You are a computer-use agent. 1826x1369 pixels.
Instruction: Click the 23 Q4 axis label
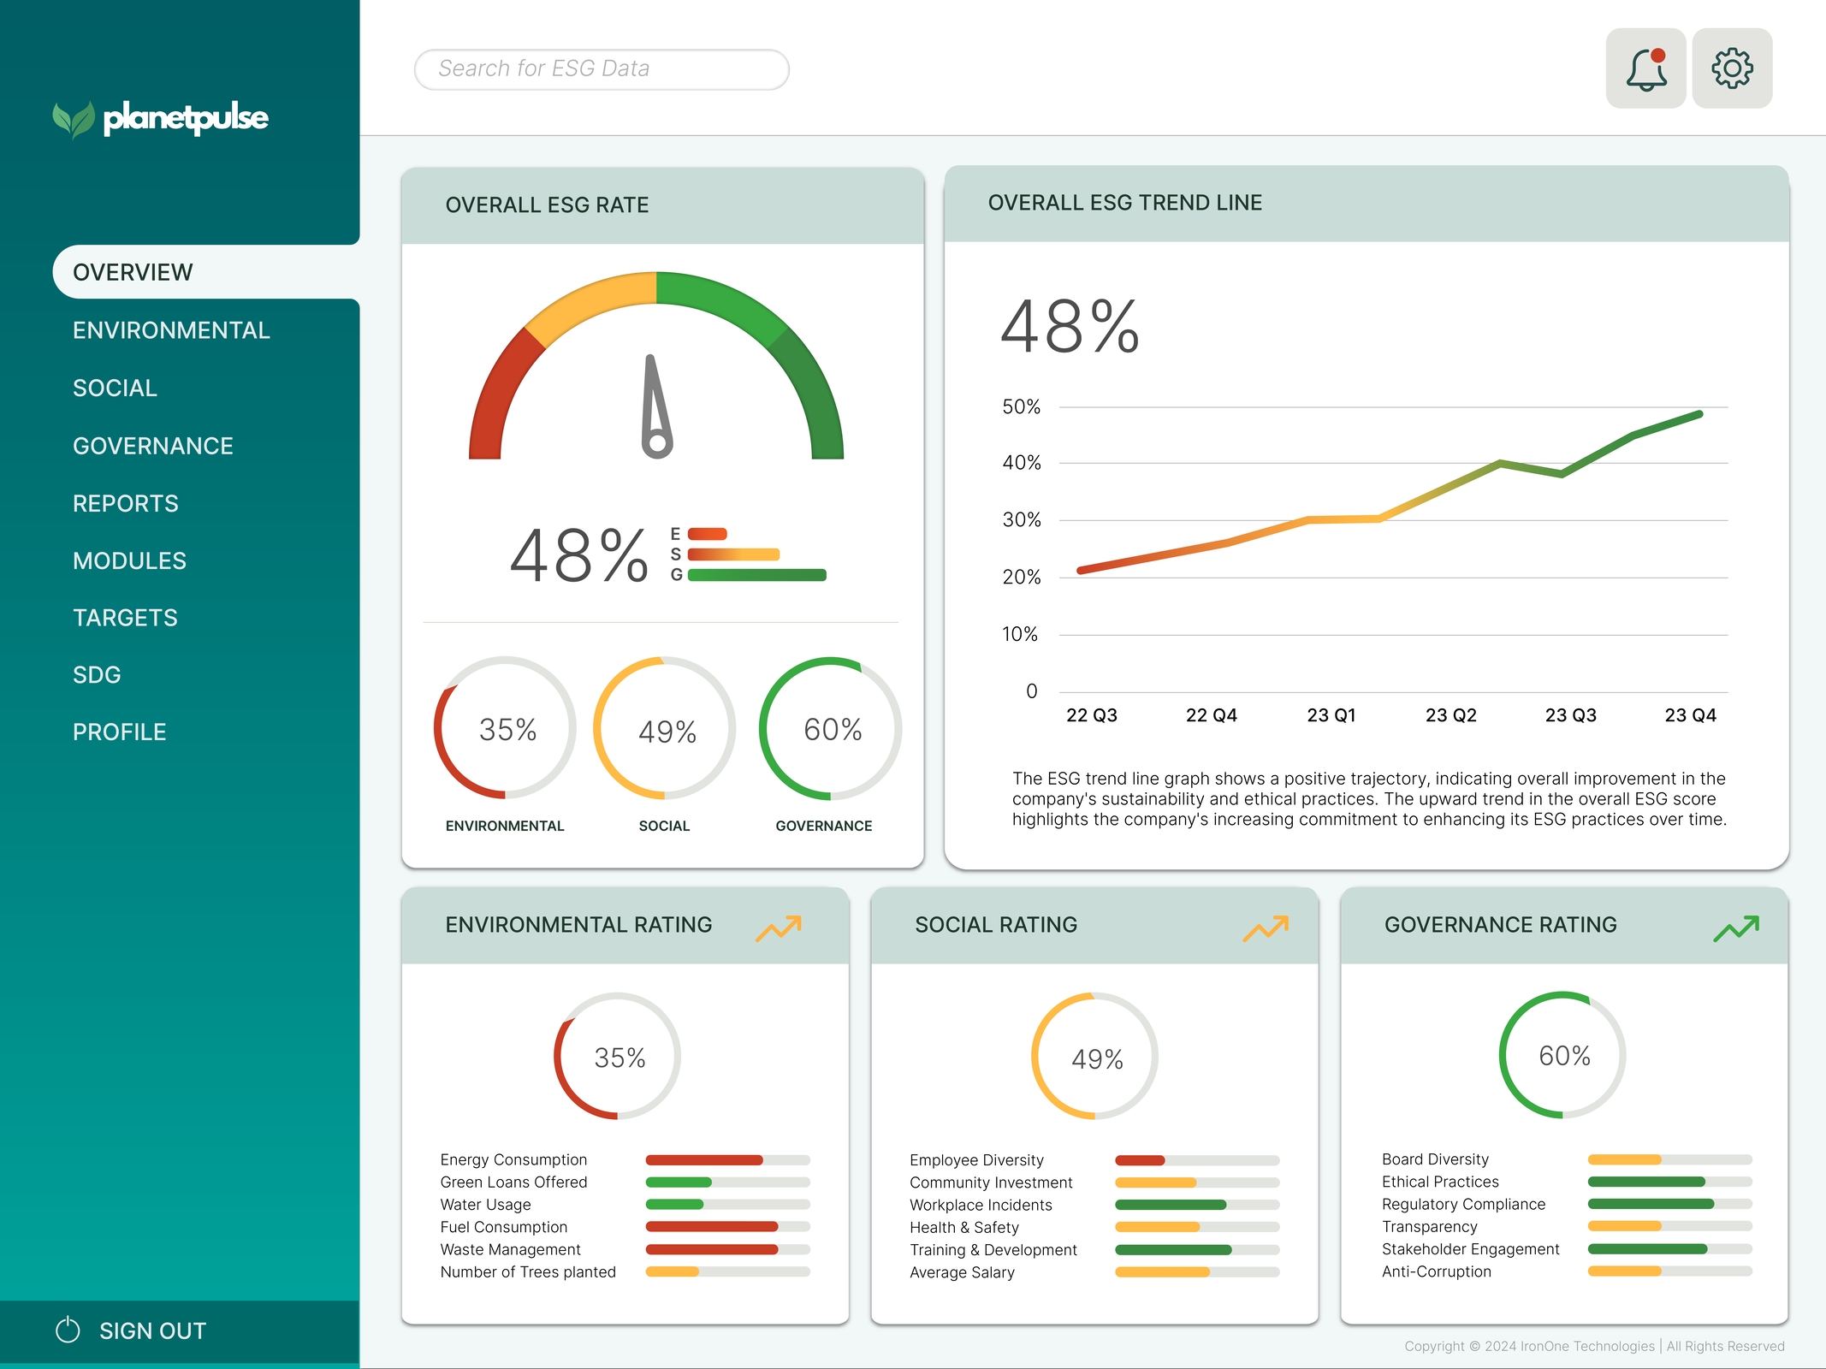pyautogui.click(x=1690, y=715)
